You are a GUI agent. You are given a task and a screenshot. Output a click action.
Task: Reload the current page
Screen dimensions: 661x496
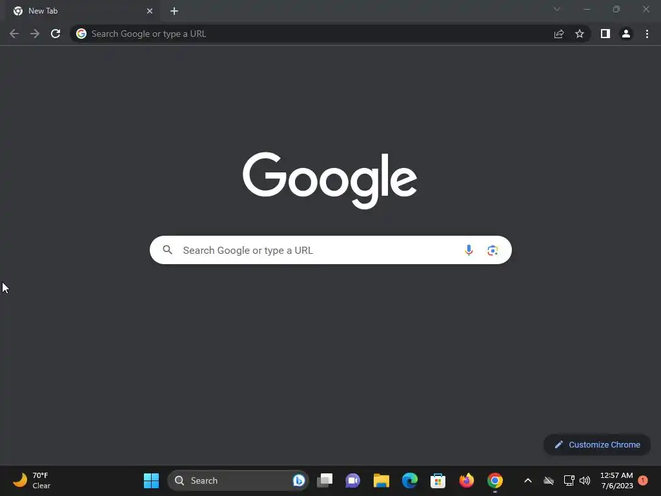pyautogui.click(x=56, y=34)
